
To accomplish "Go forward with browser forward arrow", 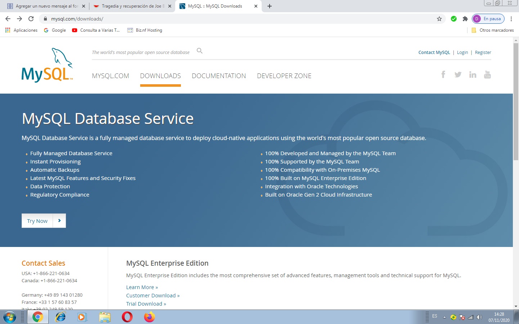I will (19, 19).
